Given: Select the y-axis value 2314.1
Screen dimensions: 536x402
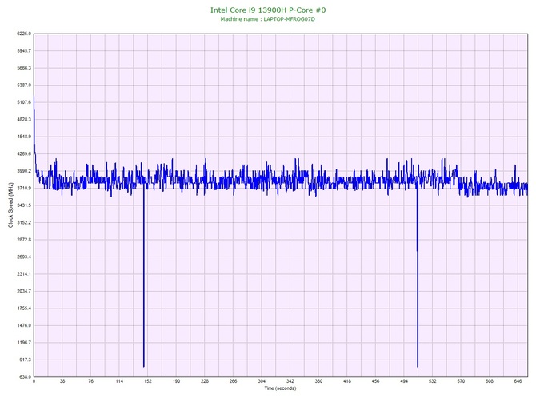Looking at the screenshot, I should pos(24,274).
